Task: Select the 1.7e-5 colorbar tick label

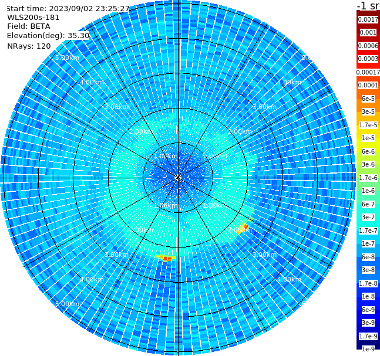Action: [368, 125]
